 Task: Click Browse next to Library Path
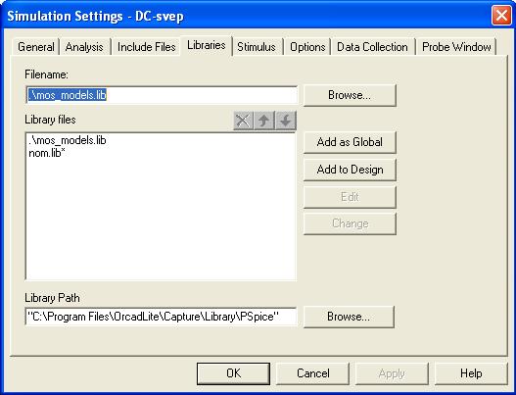349,317
